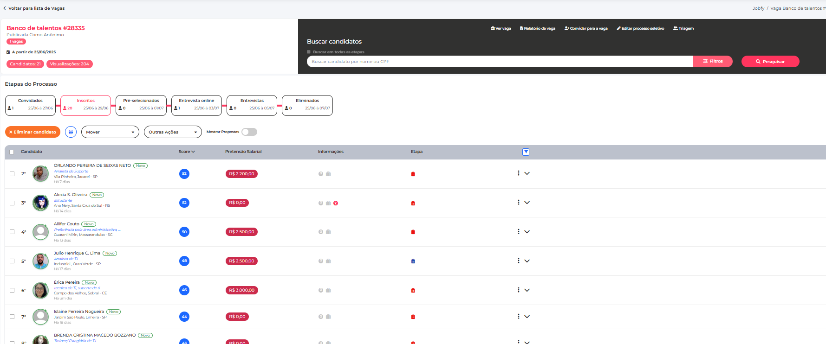Open the table filter funnel icon
The image size is (826, 344).
point(526,152)
